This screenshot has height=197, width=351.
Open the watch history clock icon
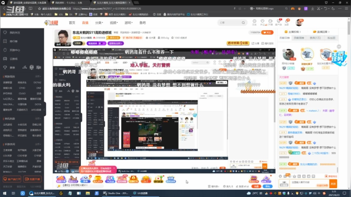(x=254, y=22)
